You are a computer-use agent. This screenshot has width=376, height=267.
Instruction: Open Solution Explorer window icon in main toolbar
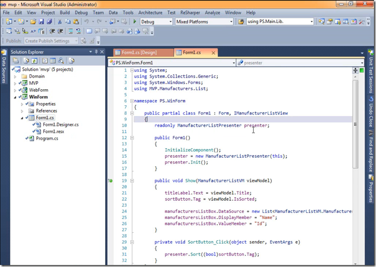321,22
